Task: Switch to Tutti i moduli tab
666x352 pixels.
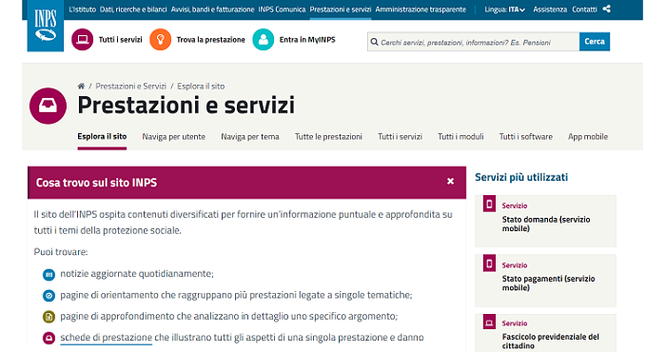Action: (x=460, y=137)
